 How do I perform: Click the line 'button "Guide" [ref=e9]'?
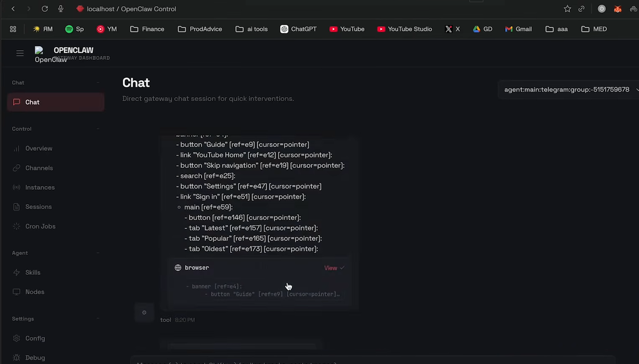(x=242, y=145)
